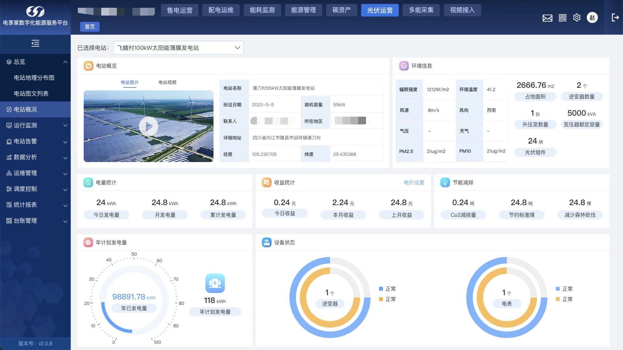This screenshot has width=623, height=350.
Task: Open the mail messages icon
Action: (x=547, y=18)
